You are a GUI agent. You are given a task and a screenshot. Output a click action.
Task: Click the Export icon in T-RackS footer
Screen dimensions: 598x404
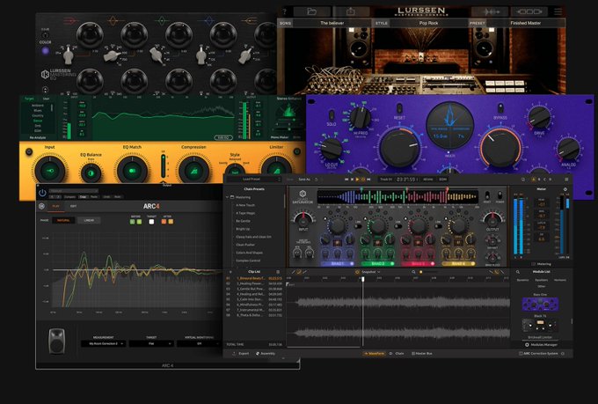coord(234,354)
